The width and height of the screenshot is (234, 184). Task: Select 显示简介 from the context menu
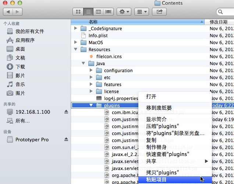tap(156, 119)
